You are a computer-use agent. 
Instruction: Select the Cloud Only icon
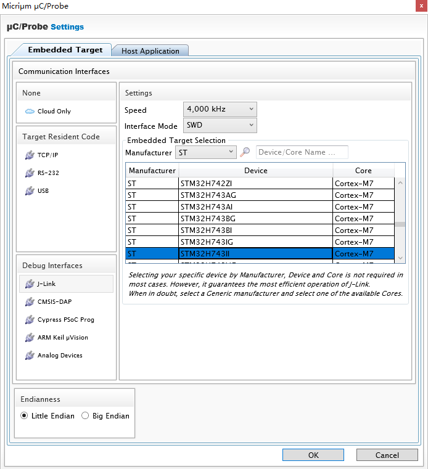30,112
